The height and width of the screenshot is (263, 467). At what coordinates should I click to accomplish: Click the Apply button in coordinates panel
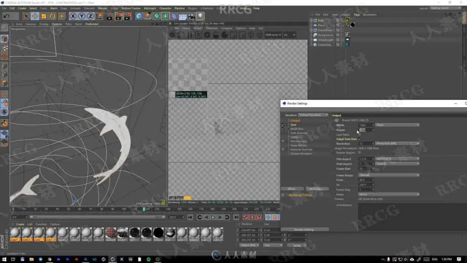click(297, 245)
